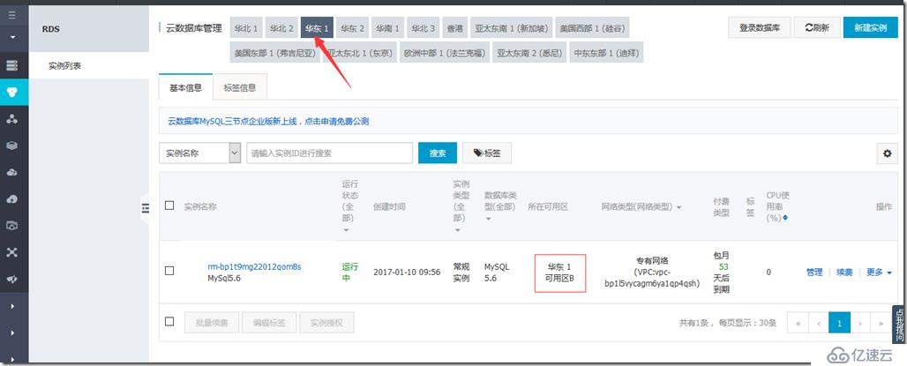Tick the bottom select-all checkbox beside 批量续费
Image resolution: width=907 pixels, height=366 pixels.
click(169, 322)
